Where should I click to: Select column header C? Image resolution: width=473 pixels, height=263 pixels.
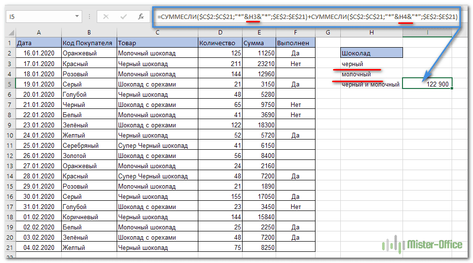click(158, 33)
